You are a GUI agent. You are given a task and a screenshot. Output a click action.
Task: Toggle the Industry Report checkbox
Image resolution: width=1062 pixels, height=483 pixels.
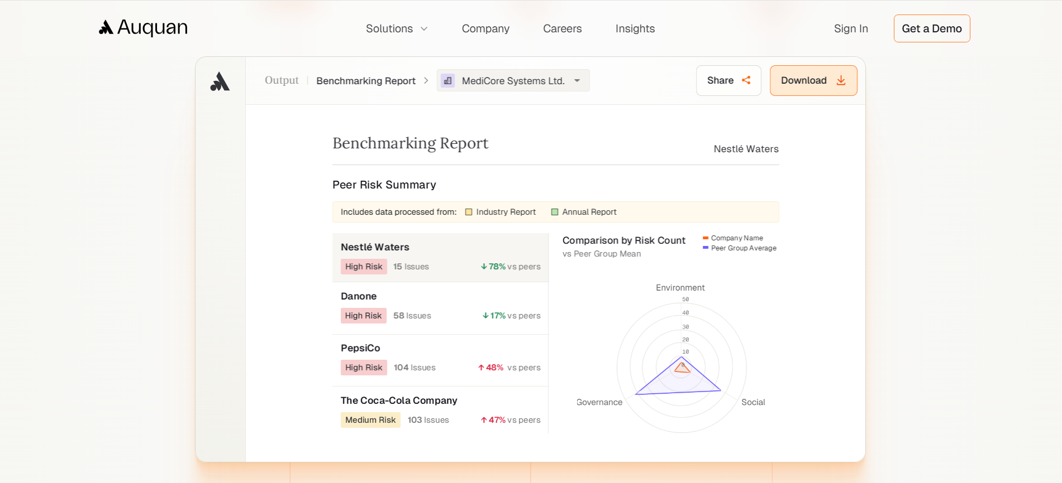469,212
